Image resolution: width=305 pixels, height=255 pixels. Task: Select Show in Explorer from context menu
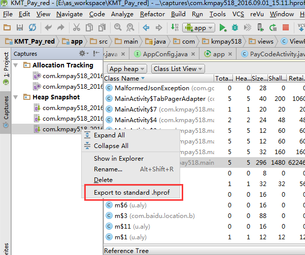pos(119,158)
